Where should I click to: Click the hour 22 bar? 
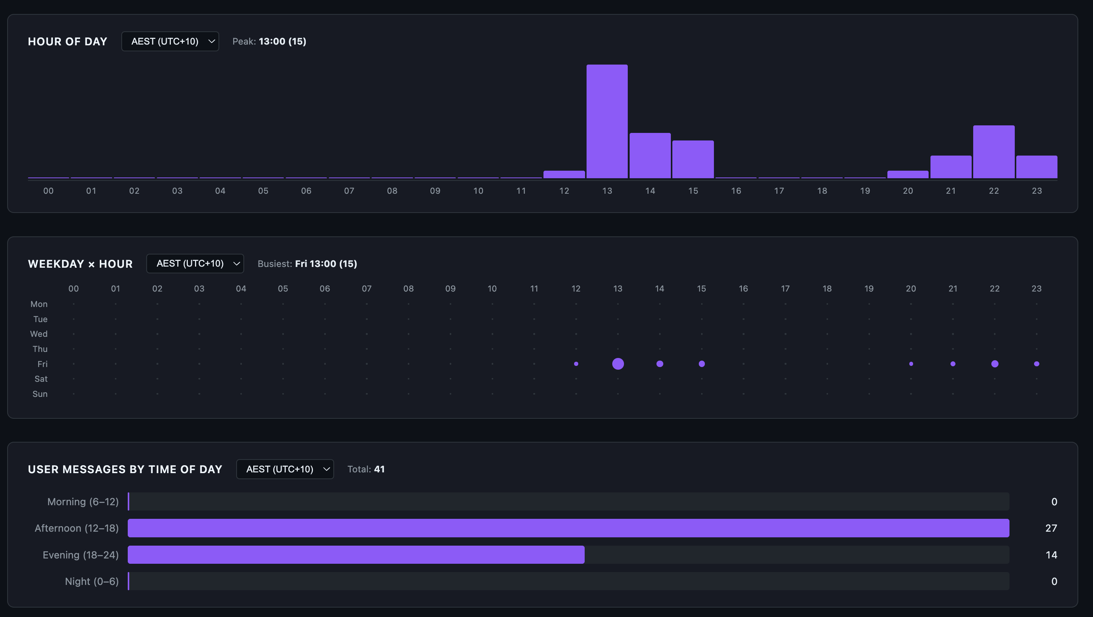(x=993, y=151)
